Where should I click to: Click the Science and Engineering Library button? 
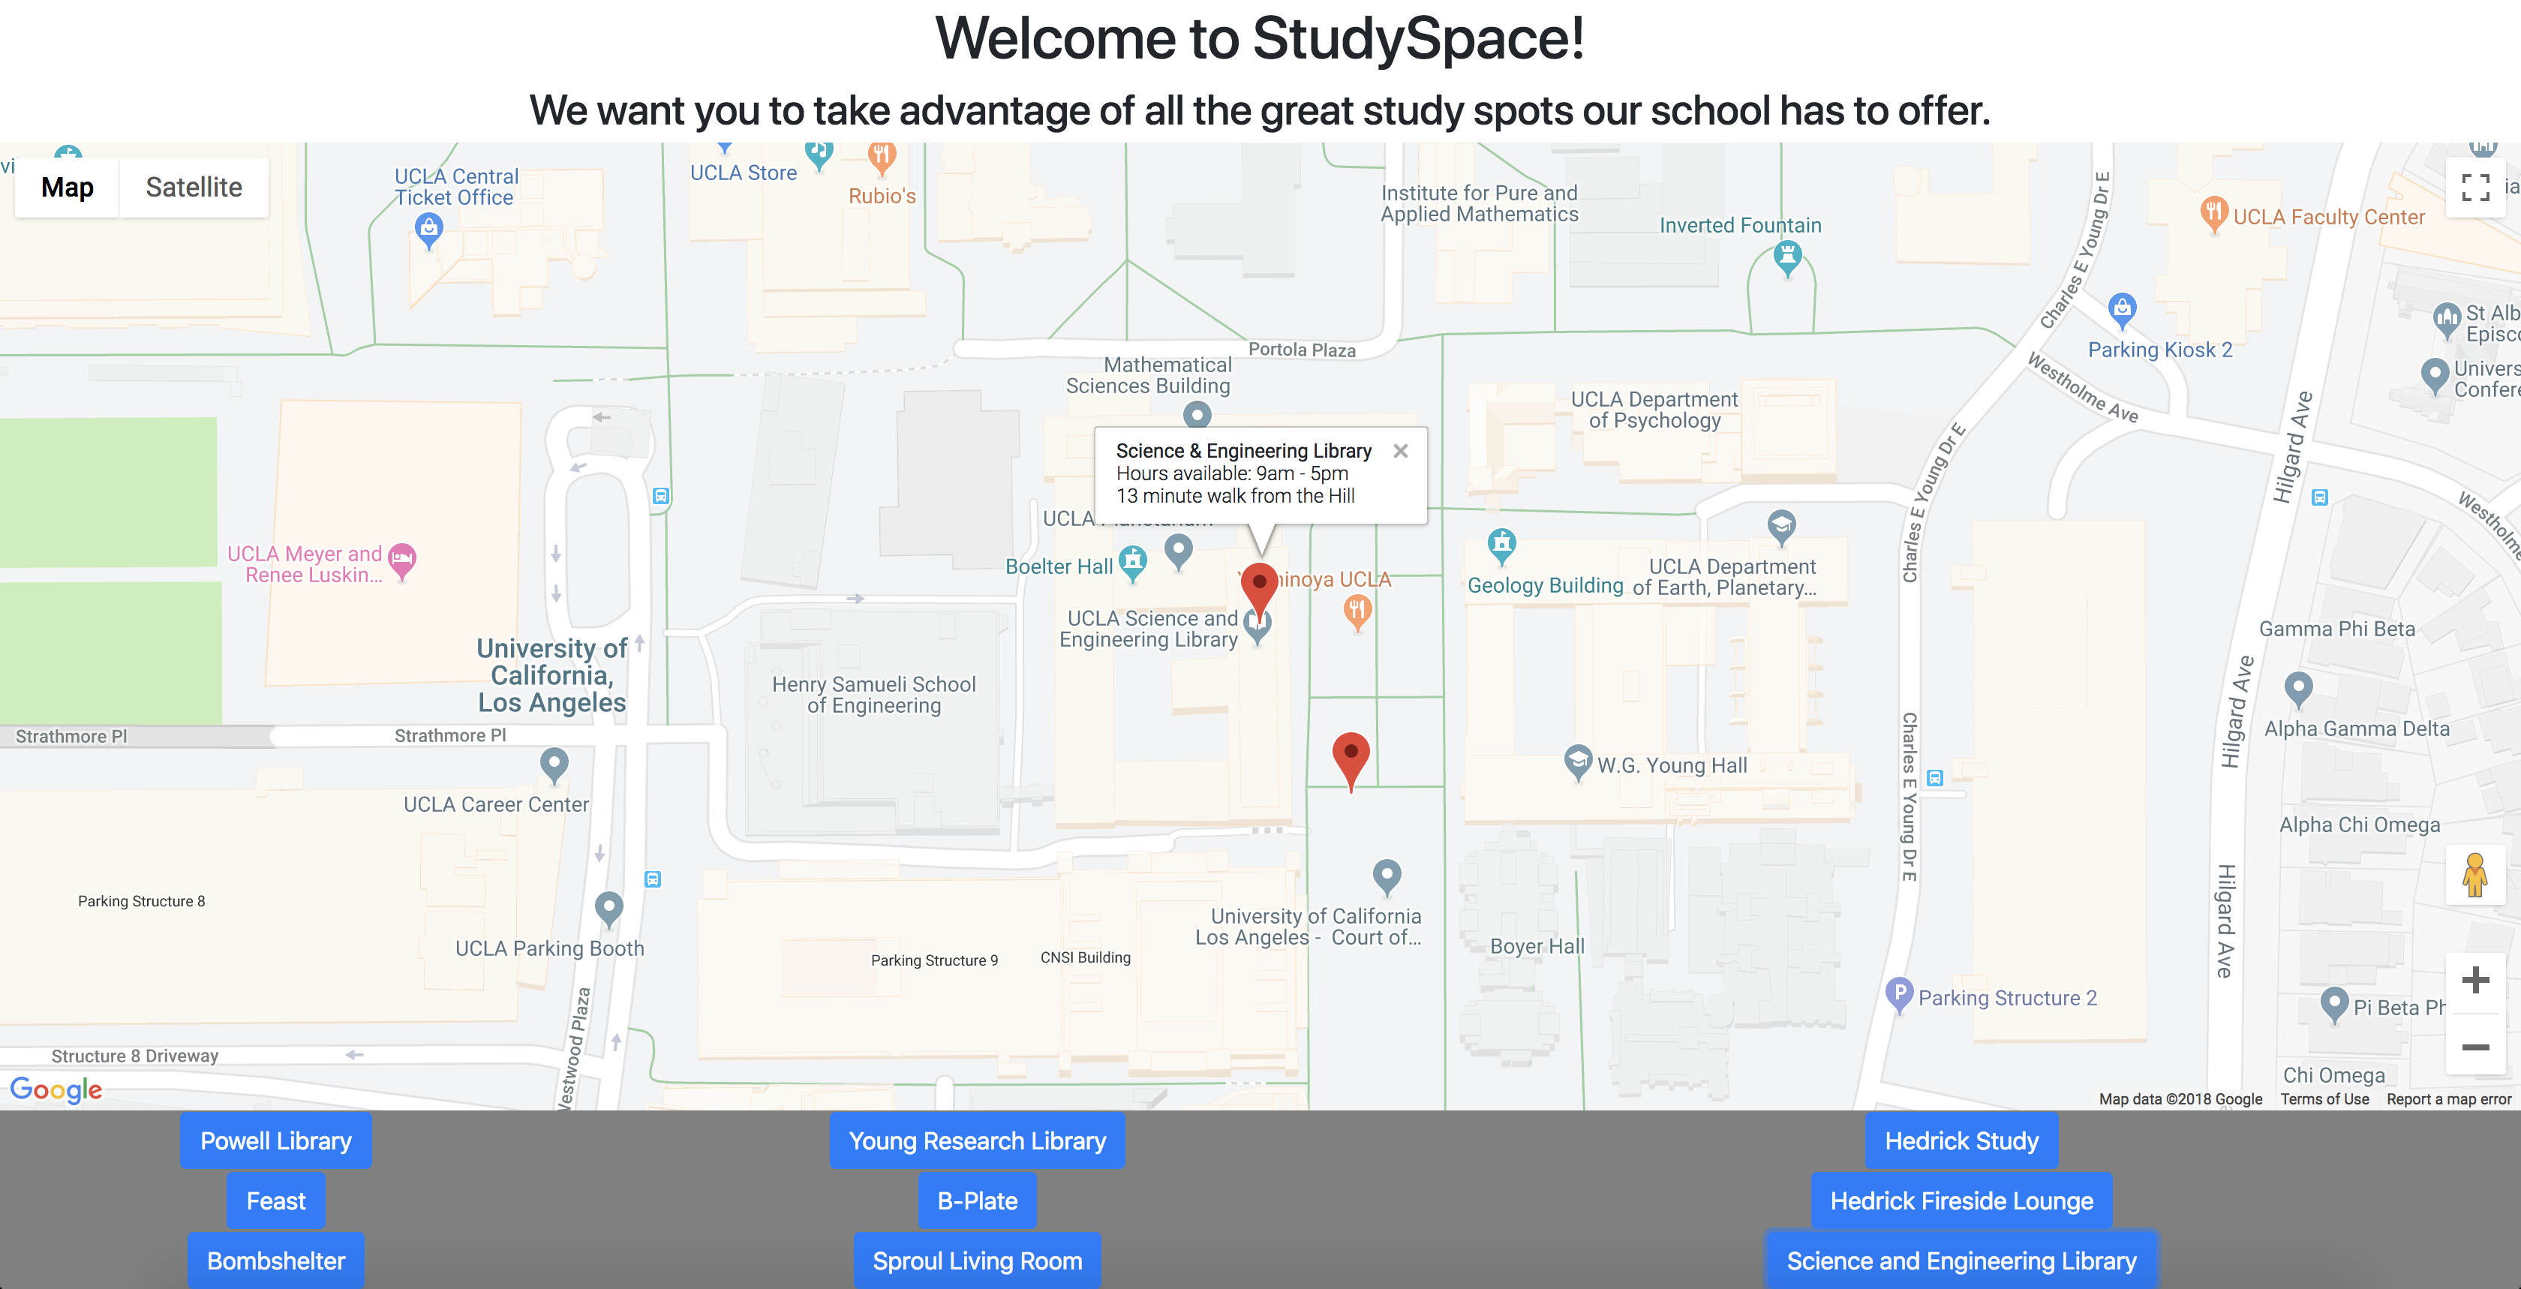(1962, 1260)
